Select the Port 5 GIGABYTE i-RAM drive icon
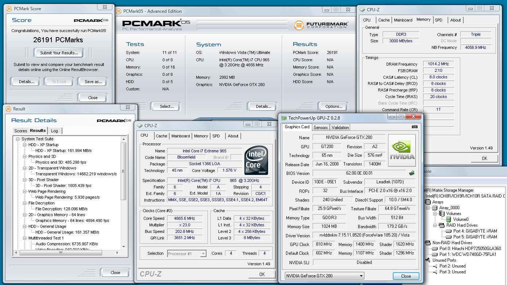 click(x=449, y=237)
